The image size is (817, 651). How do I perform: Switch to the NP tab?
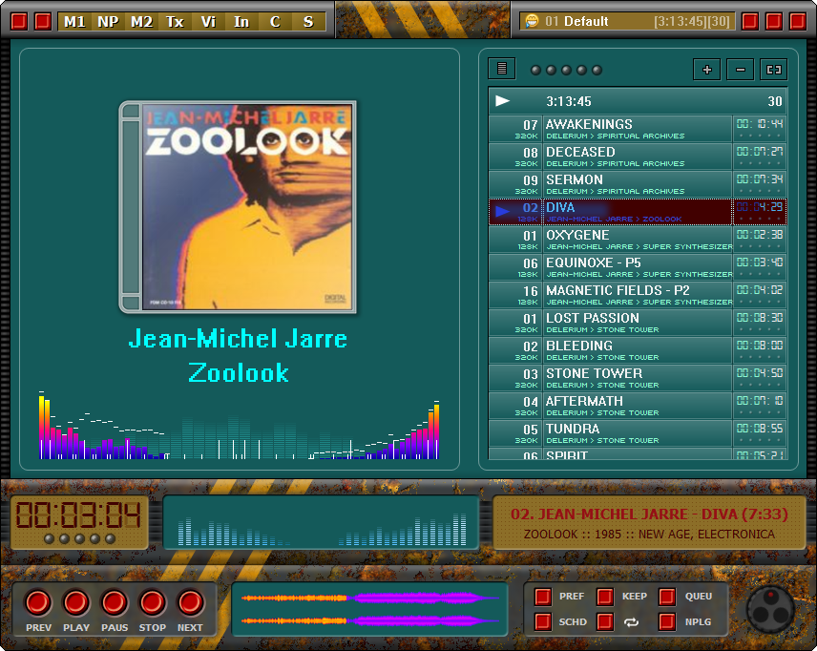pyautogui.click(x=108, y=21)
